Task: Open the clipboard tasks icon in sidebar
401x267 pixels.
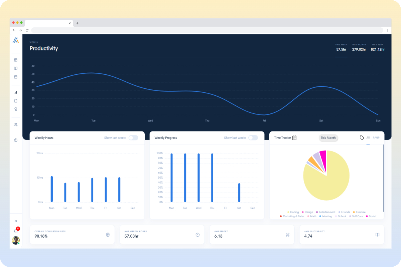Action: tap(15, 100)
